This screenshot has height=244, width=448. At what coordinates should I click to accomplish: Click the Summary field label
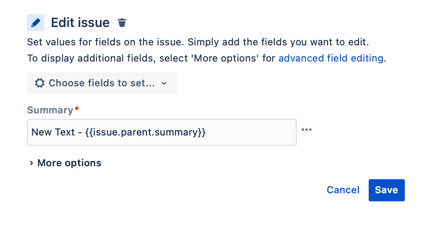[x=50, y=110]
